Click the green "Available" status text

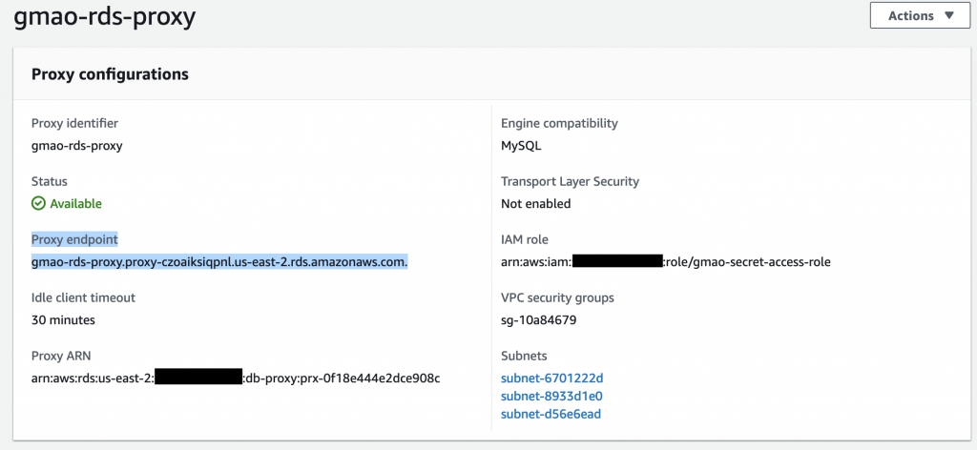tap(75, 203)
